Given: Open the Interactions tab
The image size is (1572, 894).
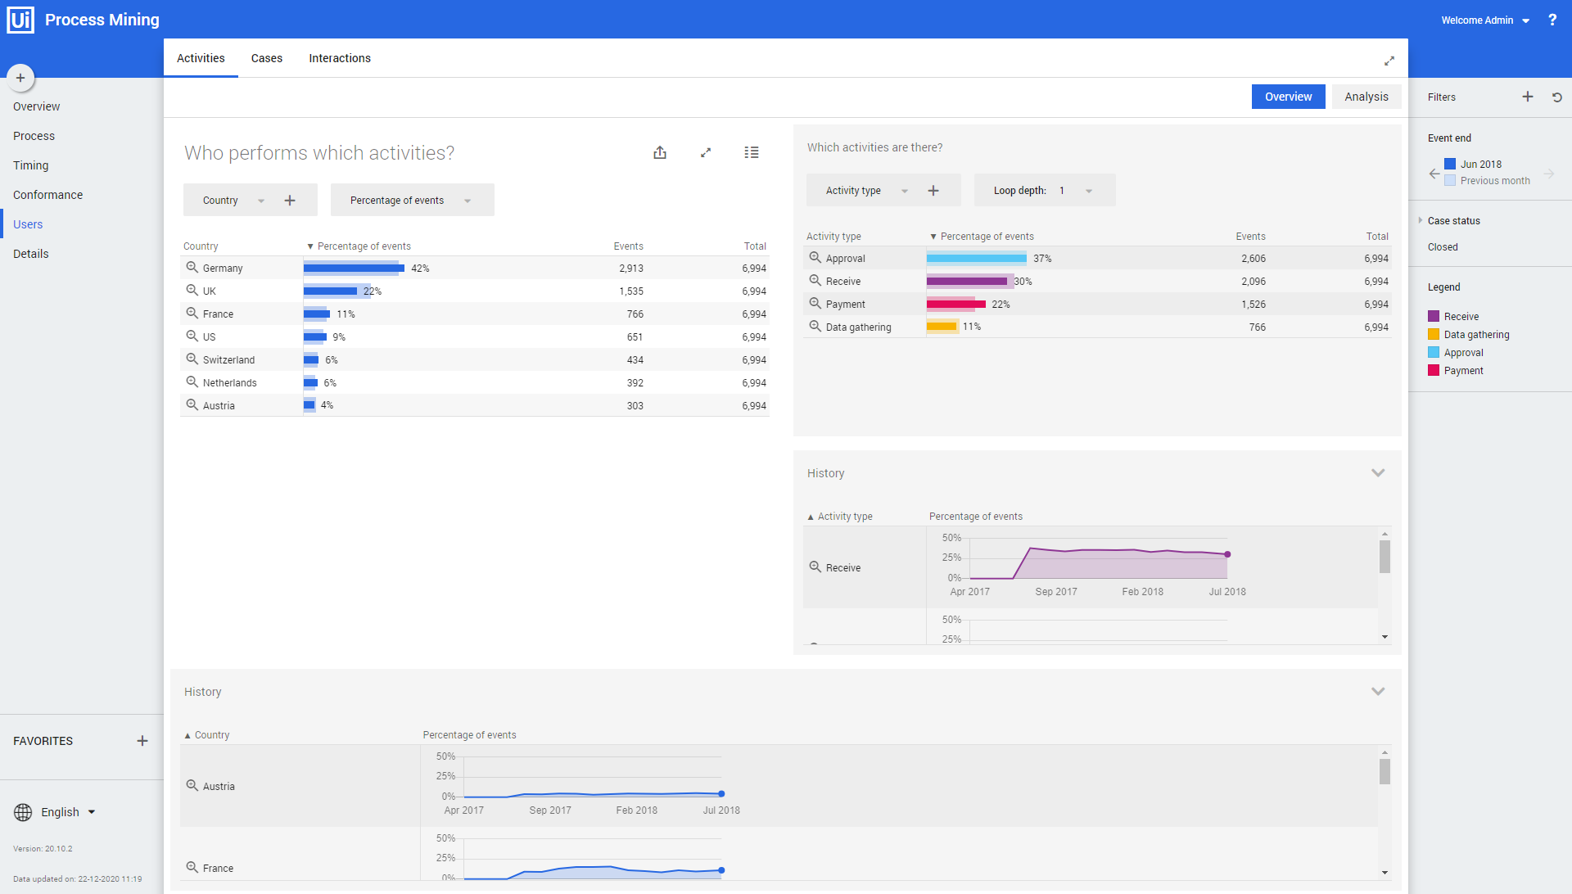Looking at the screenshot, I should [340, 58].
